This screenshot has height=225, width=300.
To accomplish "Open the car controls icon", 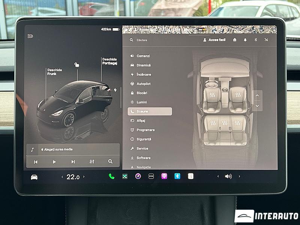I will [x=34, y=177].
